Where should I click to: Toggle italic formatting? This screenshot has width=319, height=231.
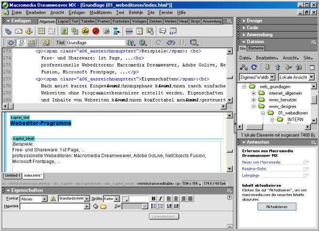pyautogui.click(x=160, y=198)
